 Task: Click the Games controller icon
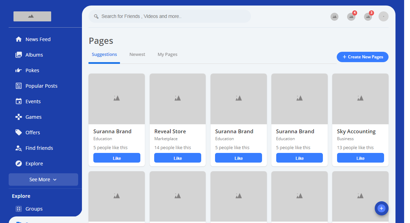(x=19, y=117)
